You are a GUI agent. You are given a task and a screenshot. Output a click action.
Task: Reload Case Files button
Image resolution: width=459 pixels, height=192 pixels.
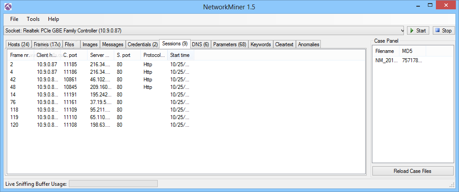coord(413,171)
